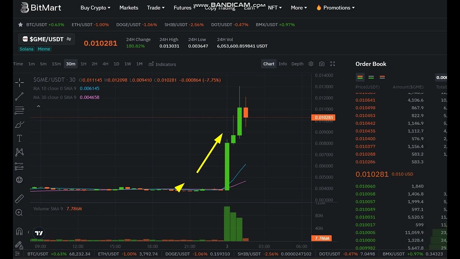Click the Volume SMA 9 indicator label
Viewport: 460px width, 259px height.
coord(48,209)
